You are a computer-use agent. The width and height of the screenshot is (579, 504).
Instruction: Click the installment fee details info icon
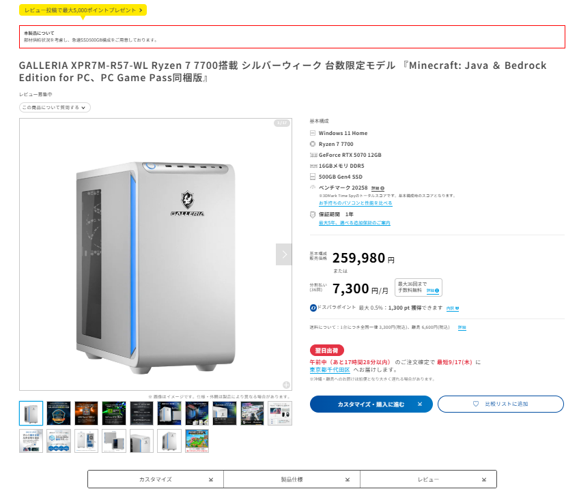pos(437,291)
